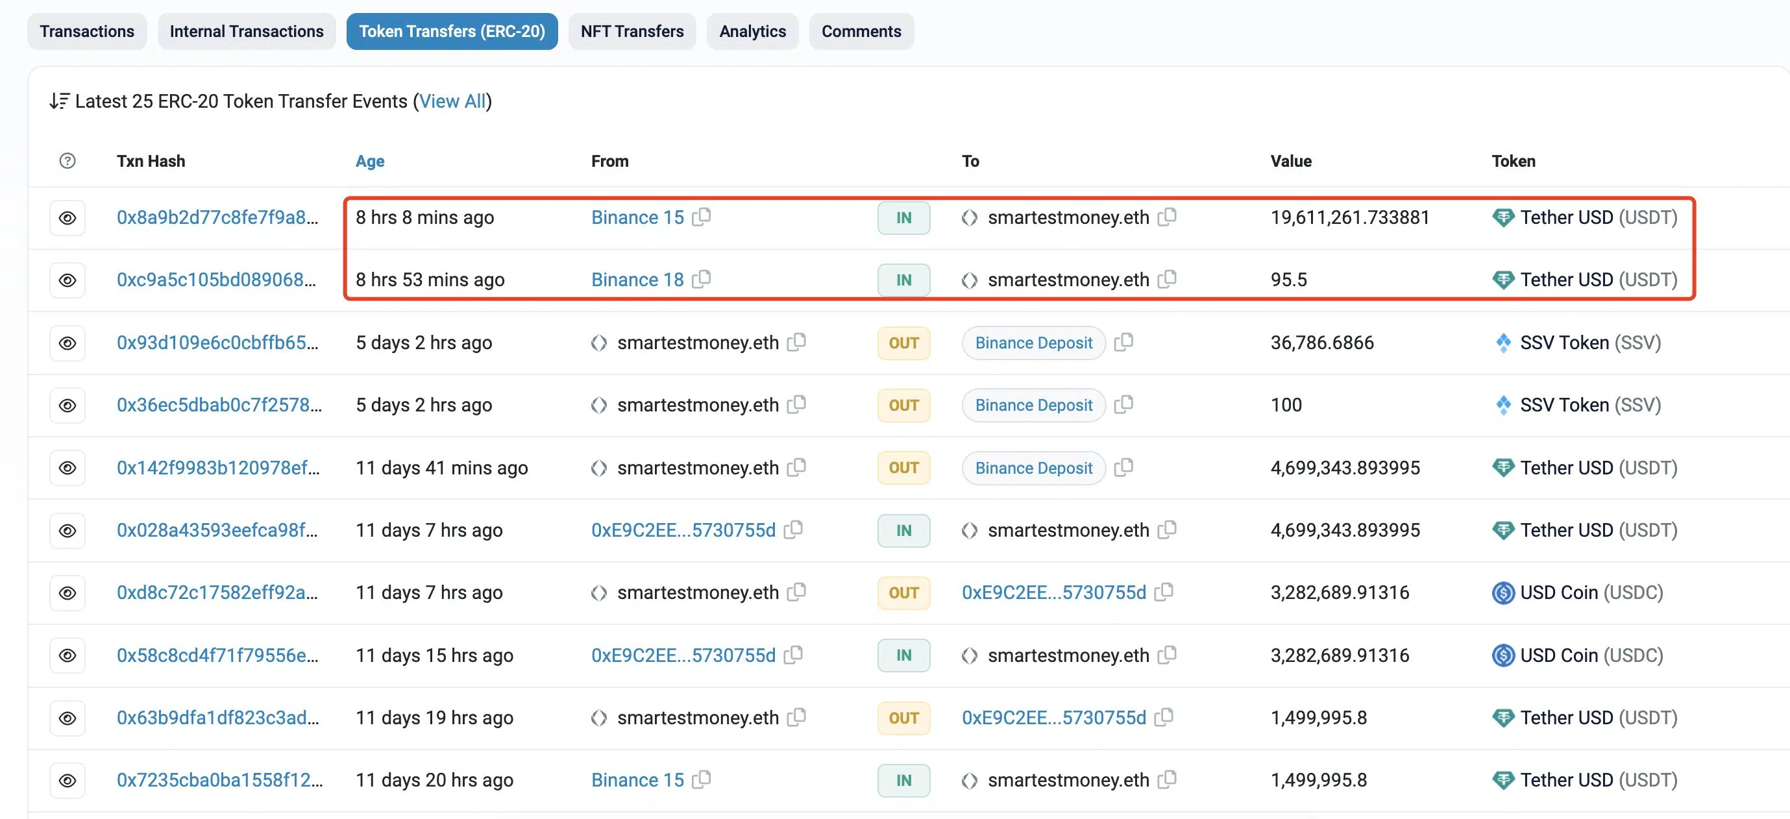Open txn hash 0x8a9b2d77c8fe7f9a8...
Image resolution: width=1790 pixels, height=819 pixels.
click(x=217, y=217)
